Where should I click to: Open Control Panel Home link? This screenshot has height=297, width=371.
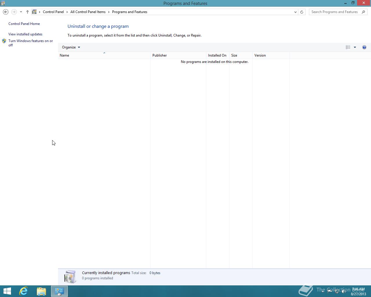click(x=24, y=24)
